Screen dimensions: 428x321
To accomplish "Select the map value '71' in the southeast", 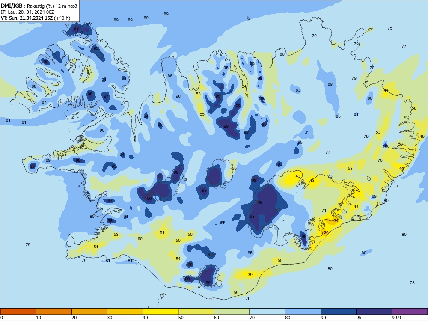I will click(324, 211).
